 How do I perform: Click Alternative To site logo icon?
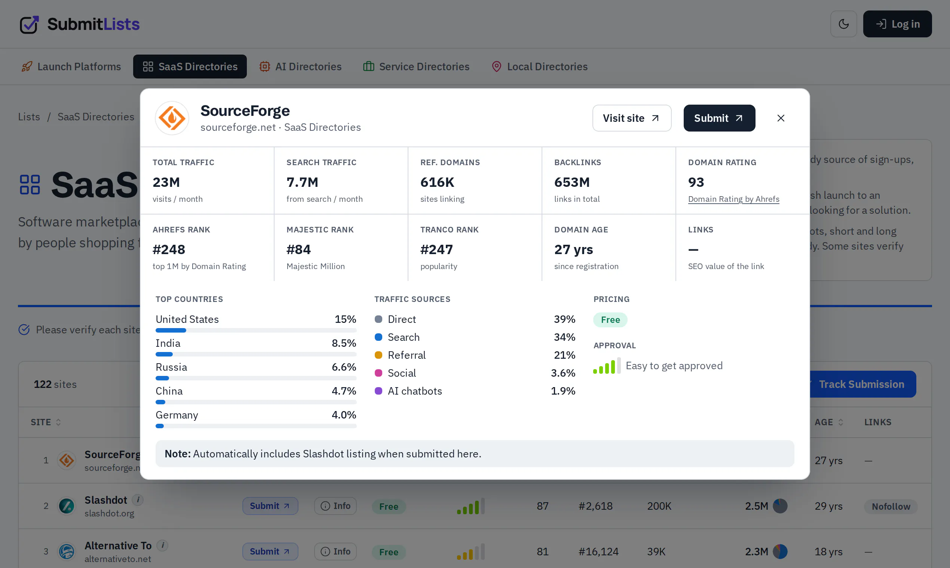tap(67, 552)
